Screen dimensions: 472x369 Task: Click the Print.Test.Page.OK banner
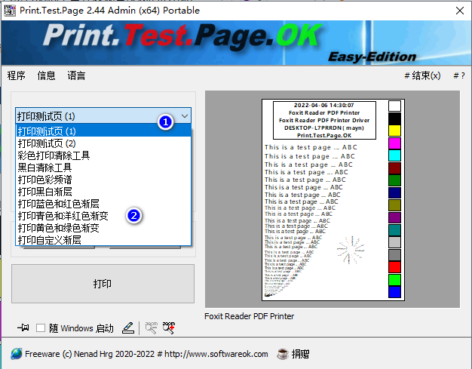click(236, 43)
